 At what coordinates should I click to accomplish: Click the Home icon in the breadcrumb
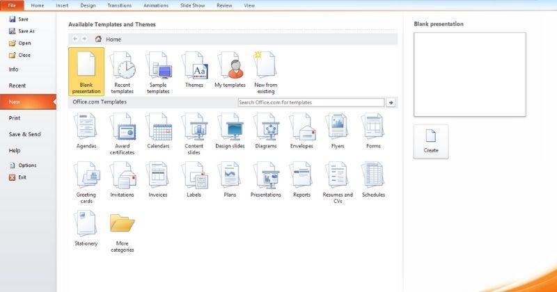(98, 39)
